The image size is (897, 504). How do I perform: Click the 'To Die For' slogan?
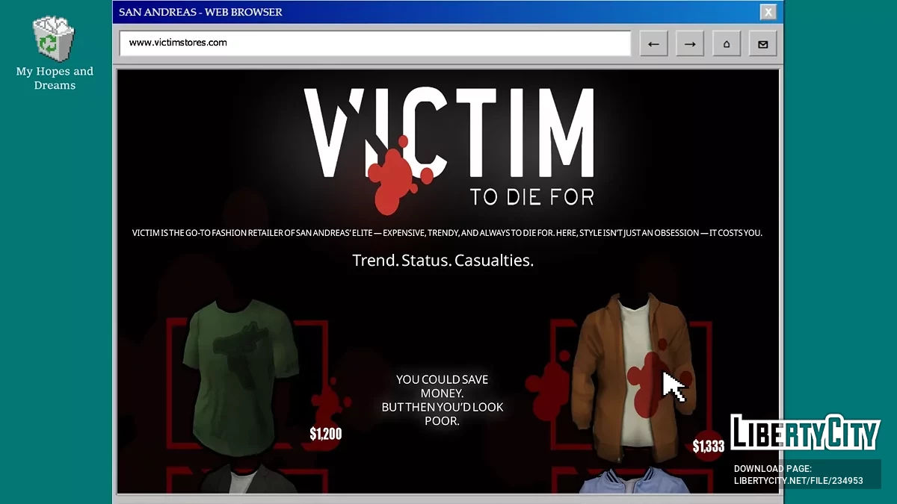(531, 197)
